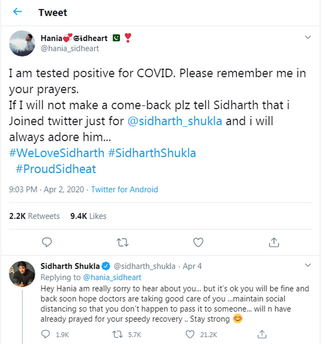Viewport: 322px width, 344px height.
Task: Open the #ProudSidheat hashtag
Action: click(x=56, y=169)
